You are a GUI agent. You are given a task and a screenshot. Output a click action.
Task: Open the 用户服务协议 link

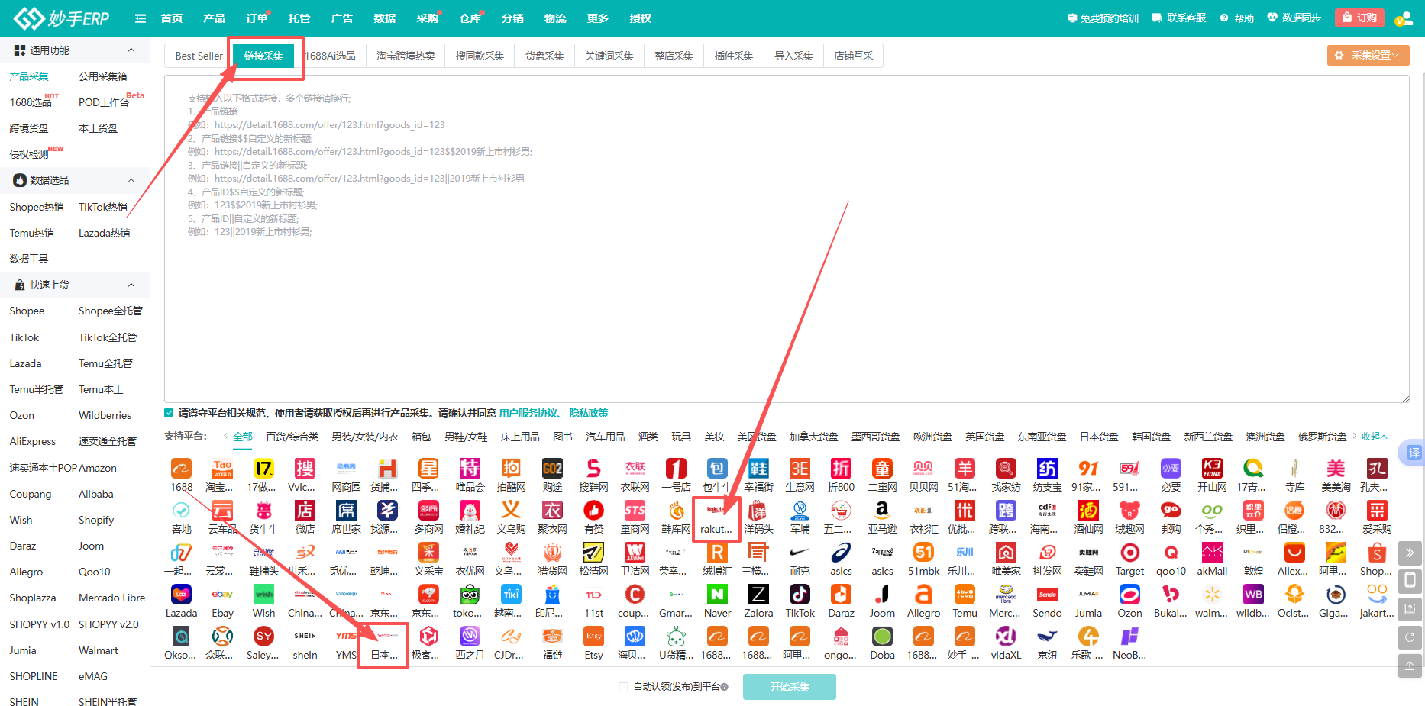[528, 413]
